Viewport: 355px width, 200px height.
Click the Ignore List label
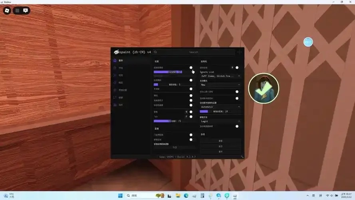tap(207, 72)
